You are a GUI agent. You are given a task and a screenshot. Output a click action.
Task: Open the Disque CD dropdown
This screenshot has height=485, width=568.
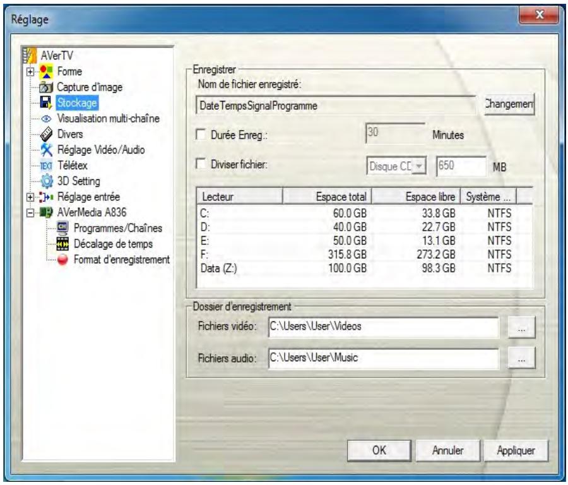[x=419, y=166]
